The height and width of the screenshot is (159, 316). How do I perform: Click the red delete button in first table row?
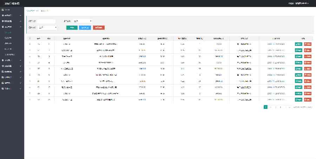pos(308,44)
